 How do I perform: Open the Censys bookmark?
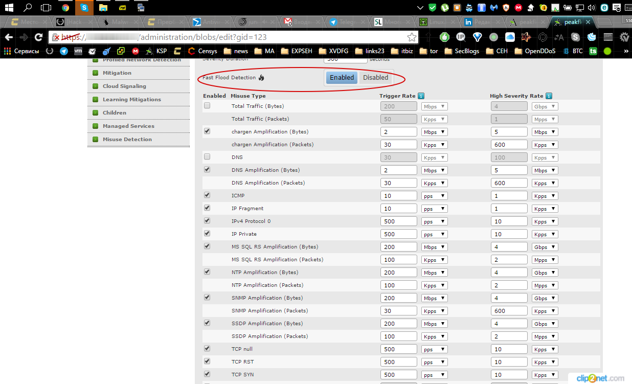pyautogui.click(x=202, y=51)
